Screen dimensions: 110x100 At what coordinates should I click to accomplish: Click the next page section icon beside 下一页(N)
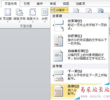[x=58, y=76]
